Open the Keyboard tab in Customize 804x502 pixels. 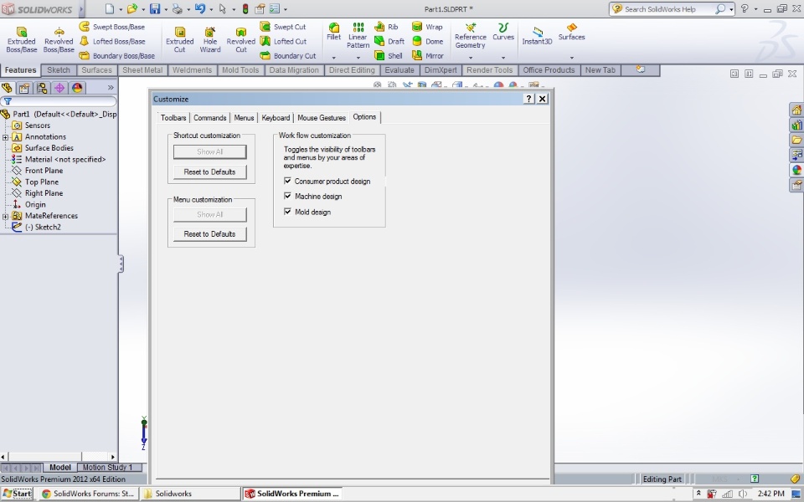click(x=276, y=118)
